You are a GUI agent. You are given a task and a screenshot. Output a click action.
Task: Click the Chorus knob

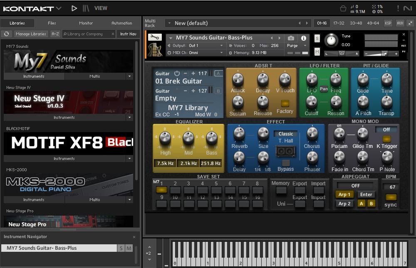[x=312, y=134]
